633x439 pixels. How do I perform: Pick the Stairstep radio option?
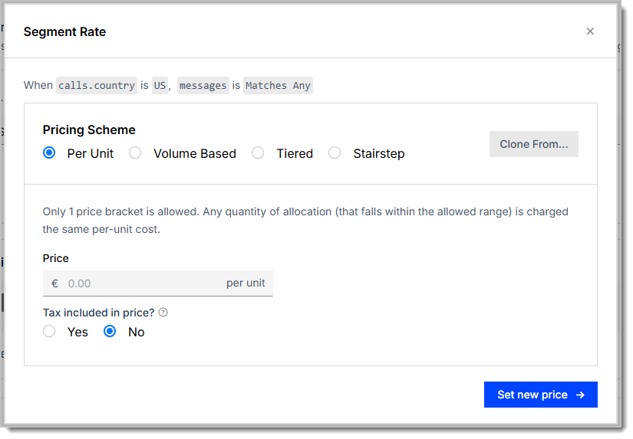coord(335,152)
